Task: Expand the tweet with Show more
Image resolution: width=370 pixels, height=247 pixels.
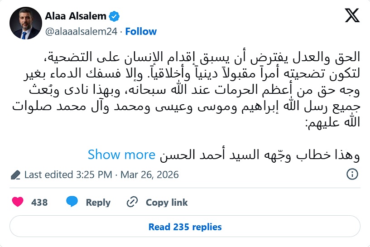Action: (121, 155)
